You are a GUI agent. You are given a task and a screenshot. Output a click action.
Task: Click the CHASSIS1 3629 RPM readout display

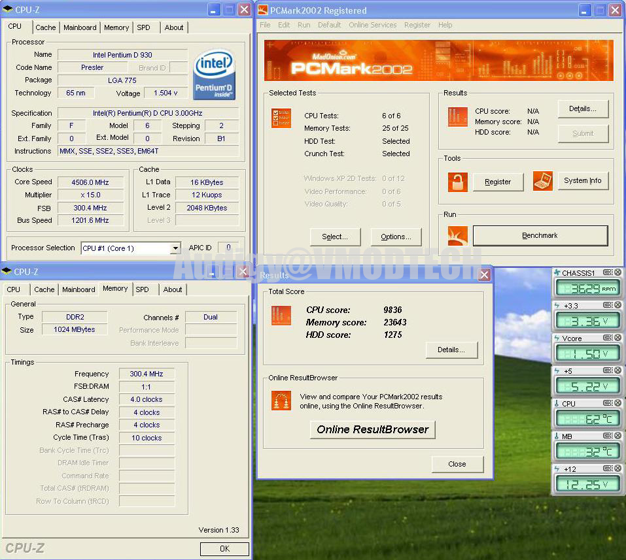coord(587,288)
